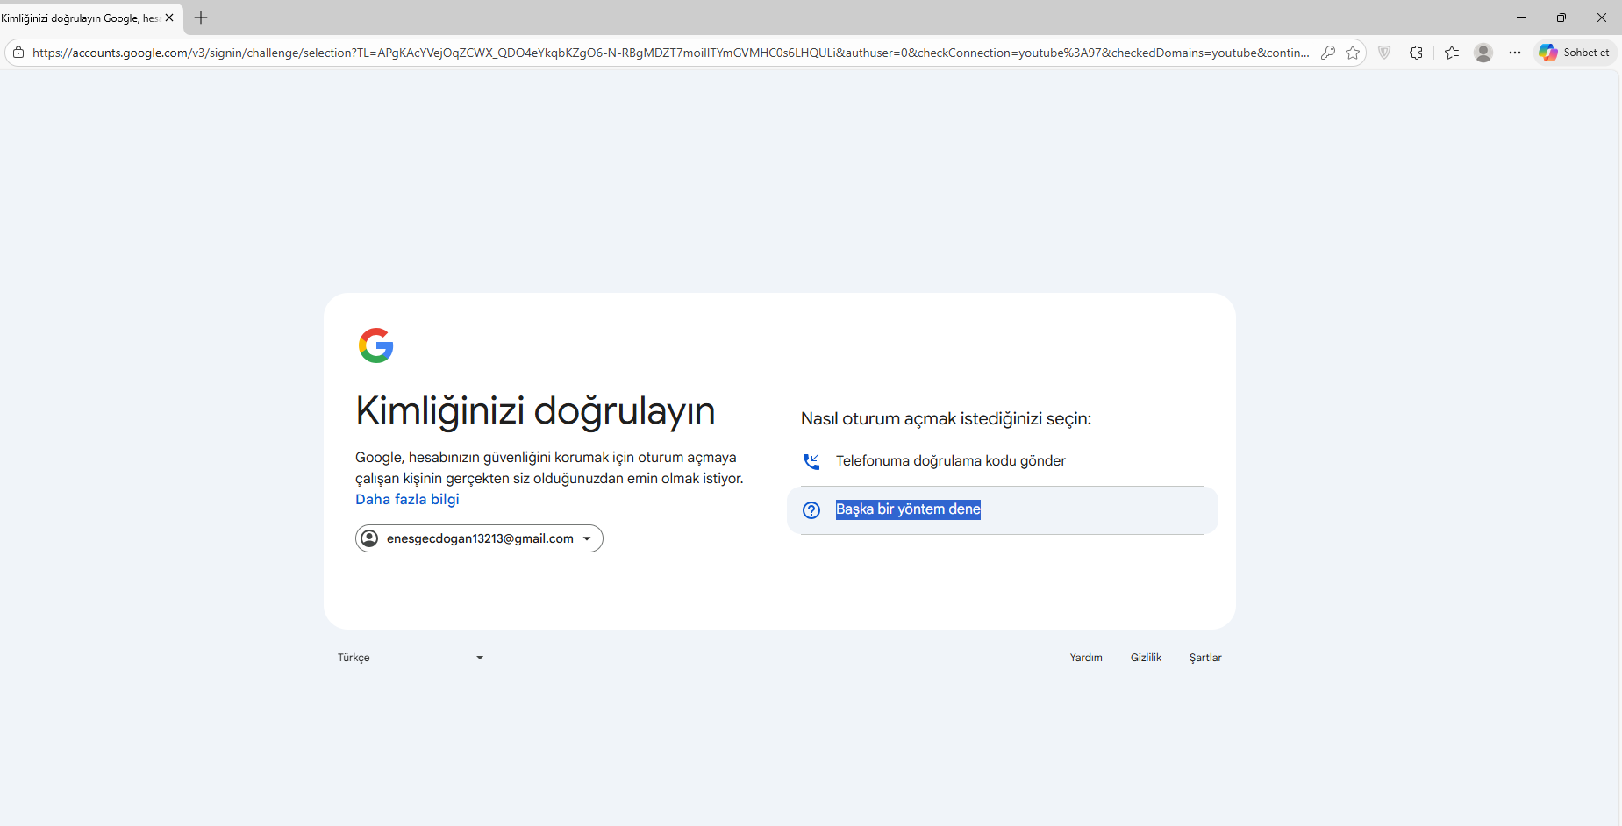
Task: Click the Nasıl oturum açmak istediğinizi seçin text
Action: 946,419
